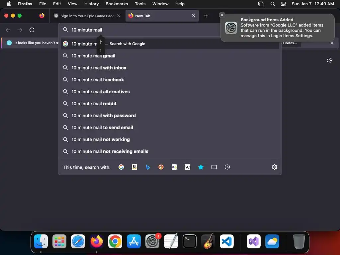340x255 pixels.
Task: Open the Firefox application menu
Action: 25,4
